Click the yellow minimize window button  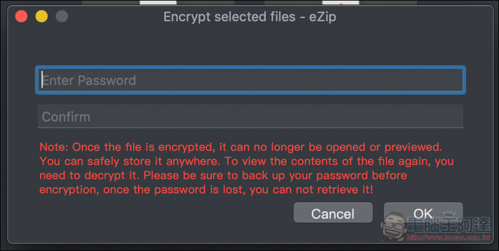click(41, 16)
